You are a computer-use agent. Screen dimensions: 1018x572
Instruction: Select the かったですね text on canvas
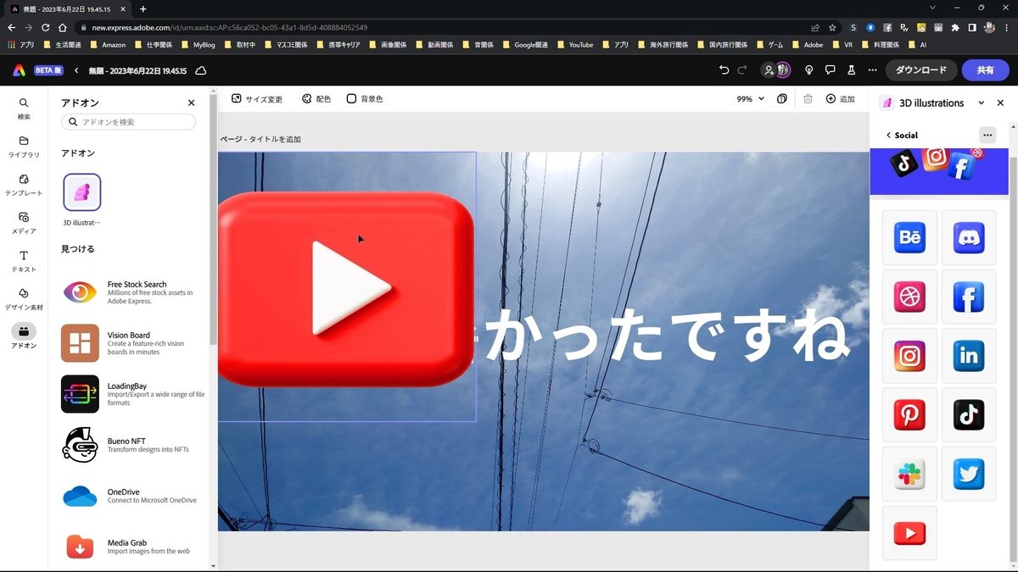667,337
